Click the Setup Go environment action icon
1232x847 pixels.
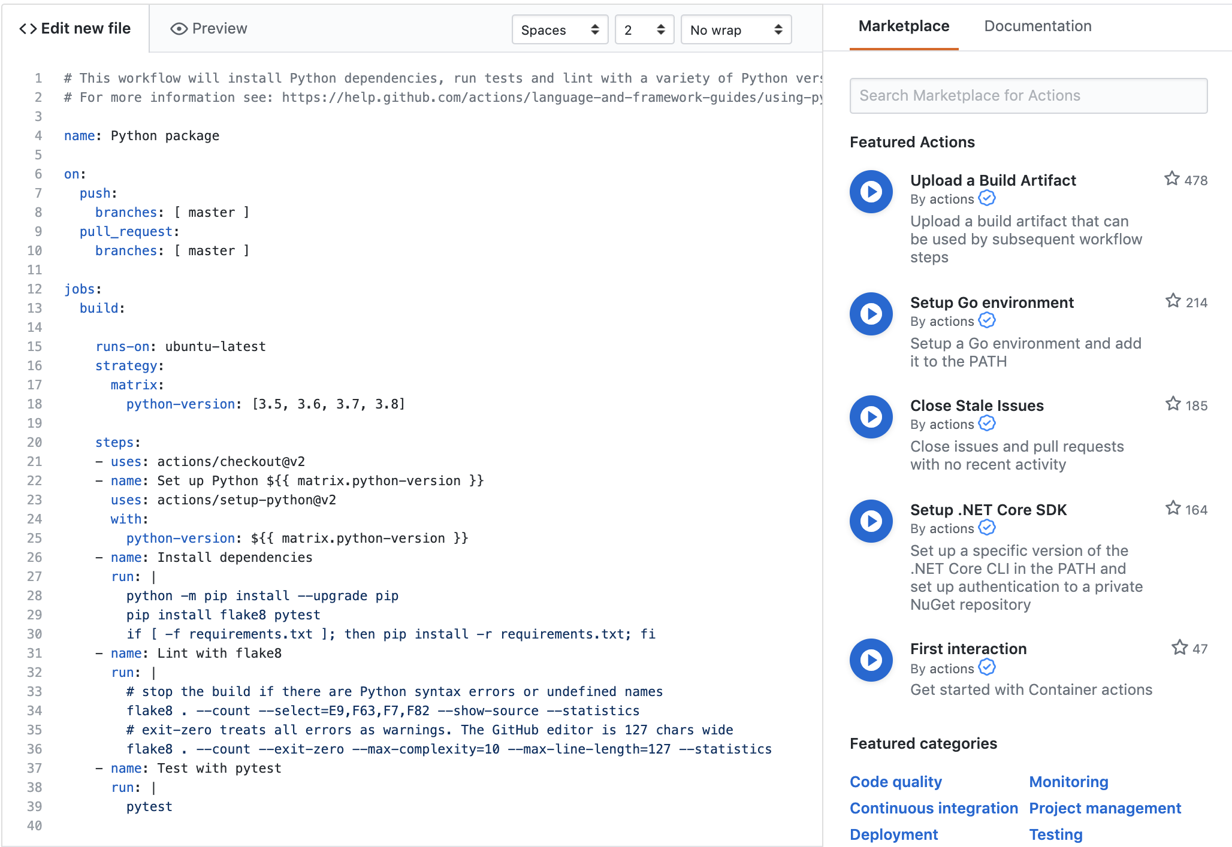(x=871, y=314)
